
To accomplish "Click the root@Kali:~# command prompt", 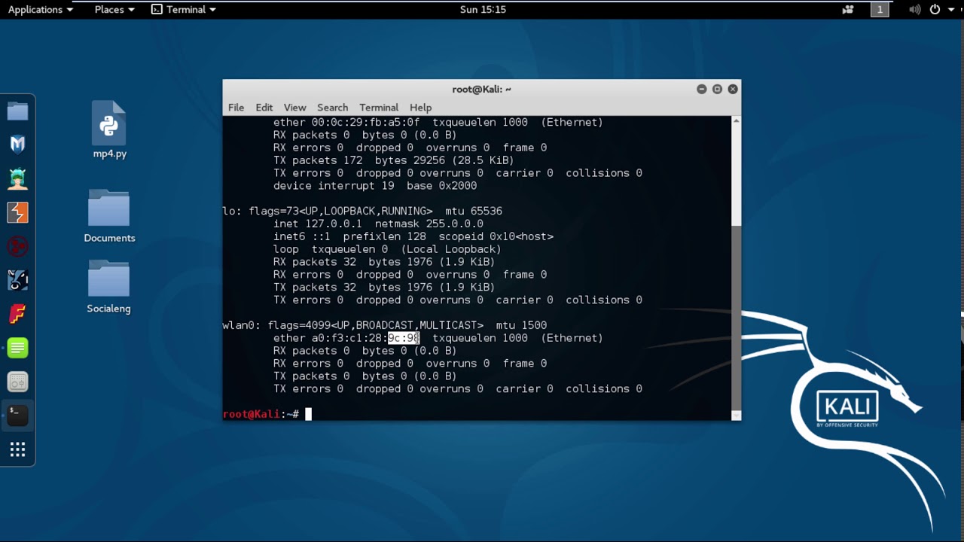I will pyautogui.click(x=261, y=414).
